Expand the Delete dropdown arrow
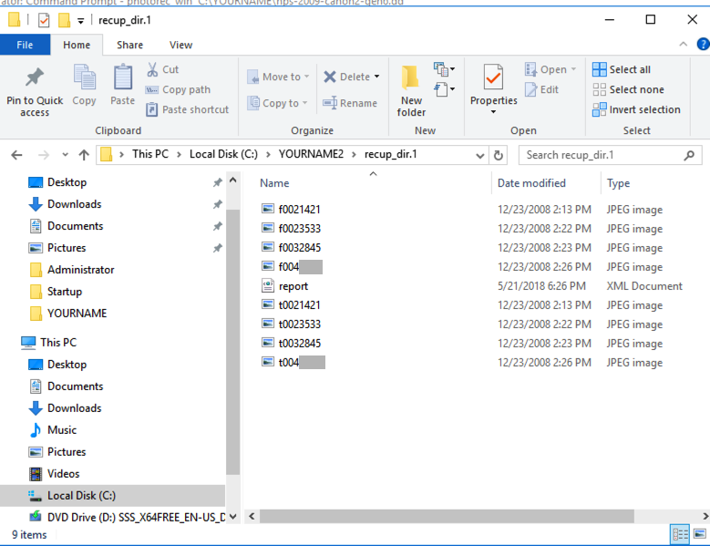The height and width of the screenshot is (546, 710). coord(376,77)
